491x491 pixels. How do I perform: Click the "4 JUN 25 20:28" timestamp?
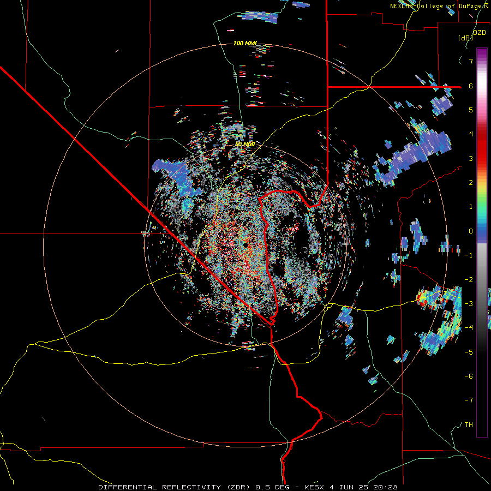pyautogui.click(x=363, y=487)
